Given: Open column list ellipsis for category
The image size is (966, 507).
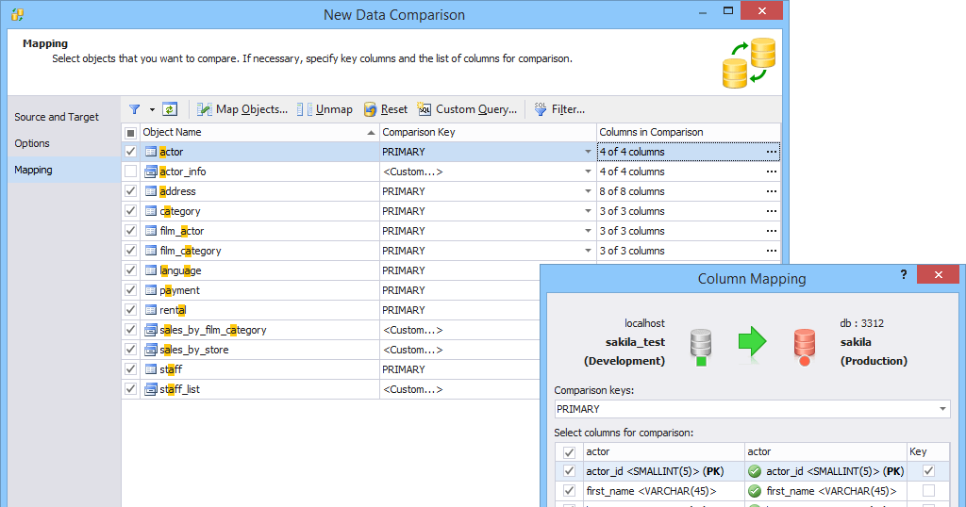Looking at the screenshot, I should (772, 211).
